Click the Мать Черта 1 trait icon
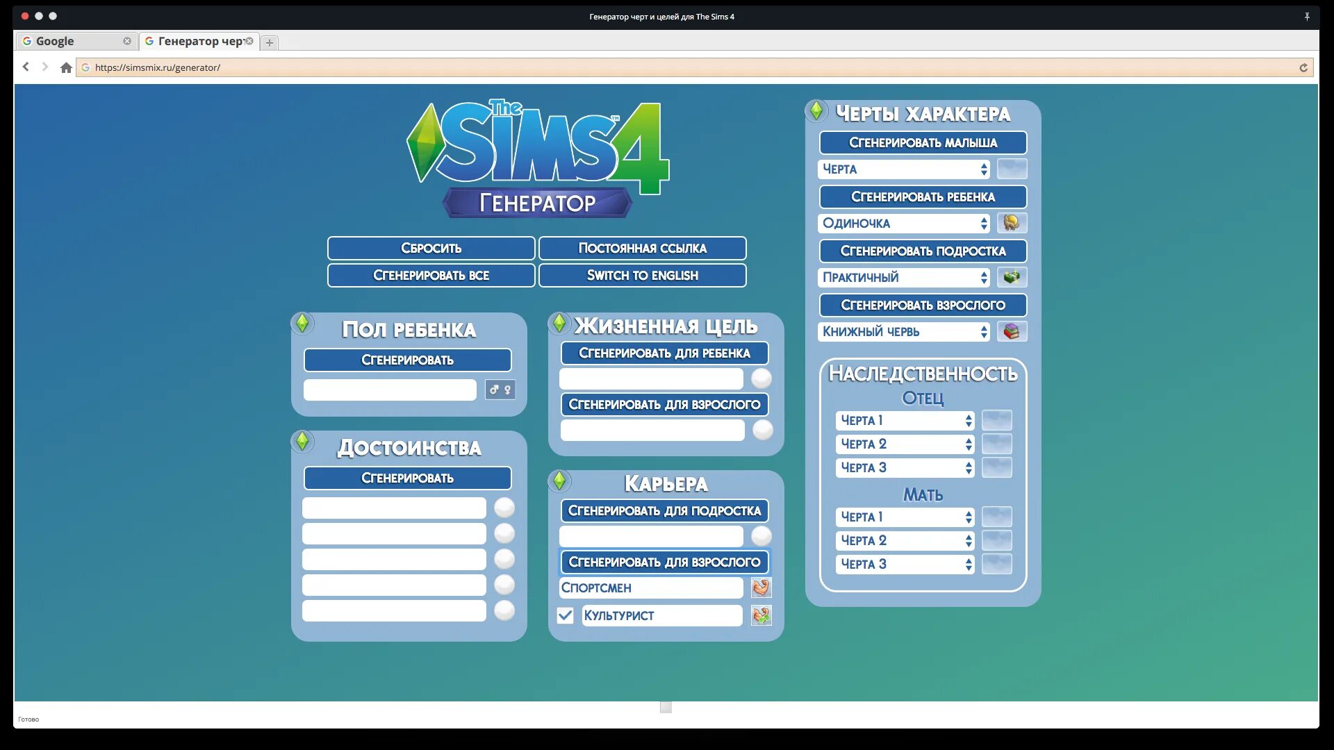The width and height of the screenshot is (1334, 750). pyautogui.click(x=996, y=517)
